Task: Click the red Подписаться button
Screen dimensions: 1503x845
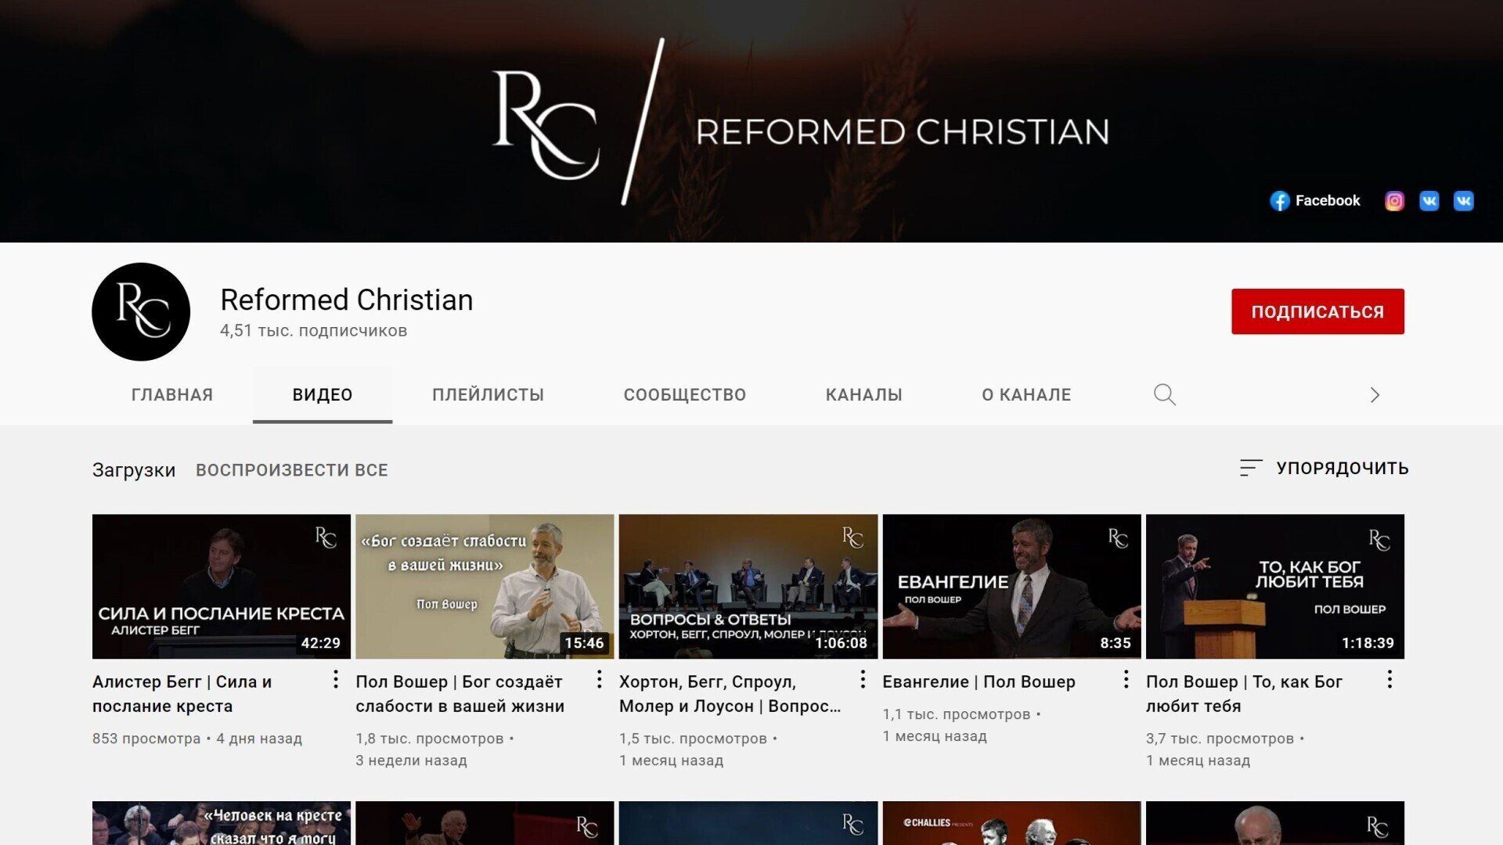Action: tap(1317, 311)
